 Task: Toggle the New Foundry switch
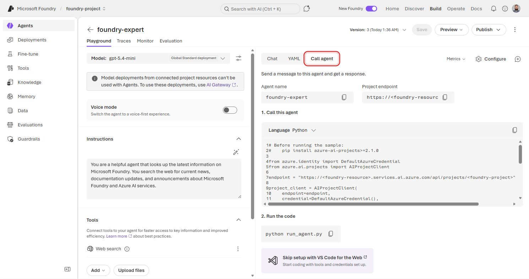[x=371, y=8]
